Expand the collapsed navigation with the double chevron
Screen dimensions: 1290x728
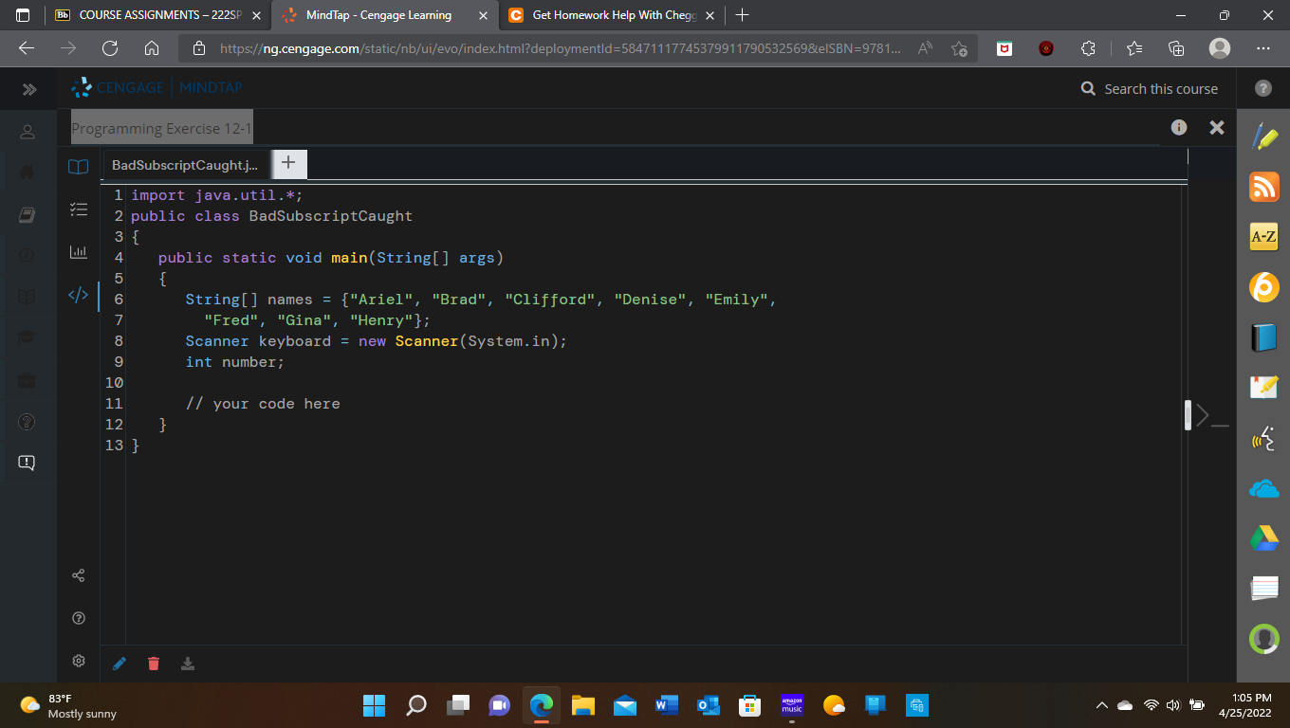point(28,88)
